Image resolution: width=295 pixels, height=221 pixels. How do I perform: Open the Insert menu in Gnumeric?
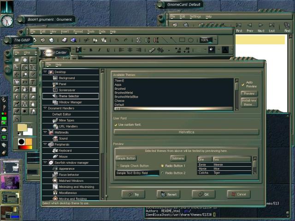tap(65, 32)
